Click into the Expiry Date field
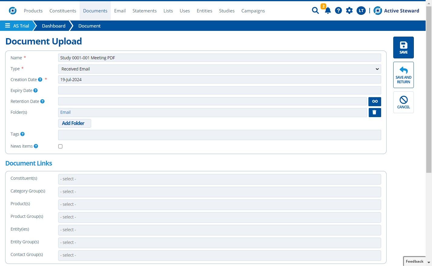Viewport: 432px width, 266px height. 219,90
